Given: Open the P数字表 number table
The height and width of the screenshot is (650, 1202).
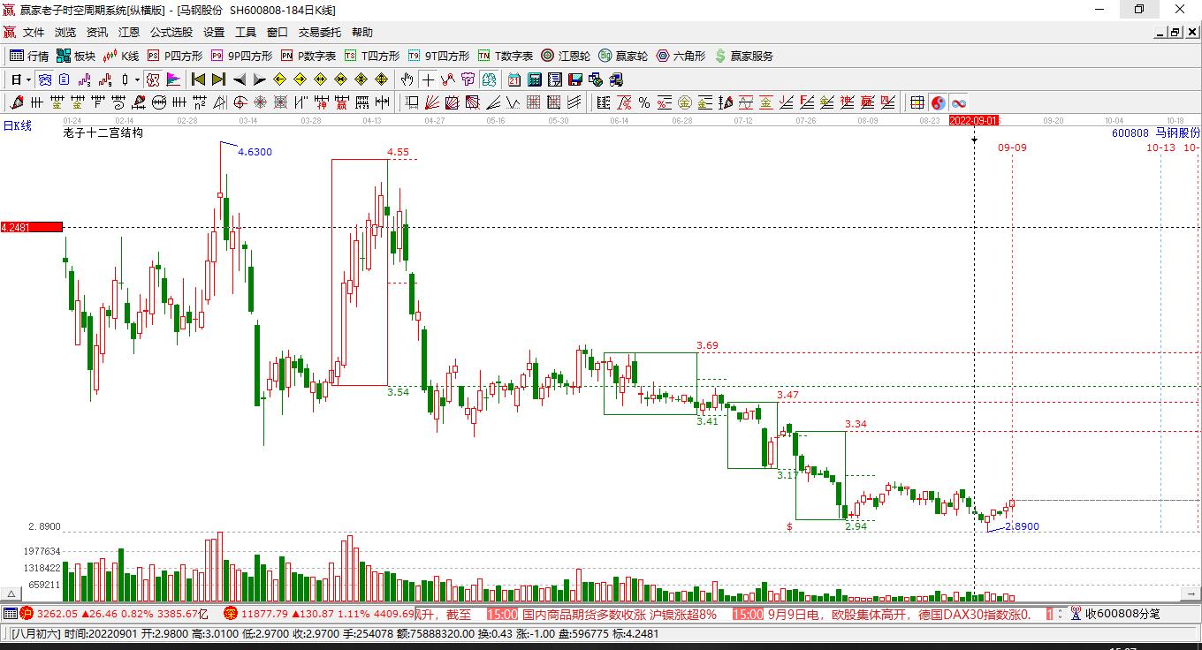Looking at the screenshot, I should 308,56.
